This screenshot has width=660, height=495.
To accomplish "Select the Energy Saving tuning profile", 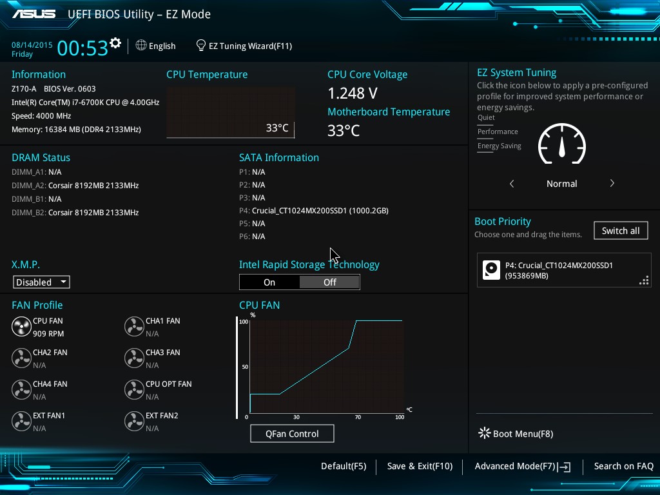I will click(499, 146).
